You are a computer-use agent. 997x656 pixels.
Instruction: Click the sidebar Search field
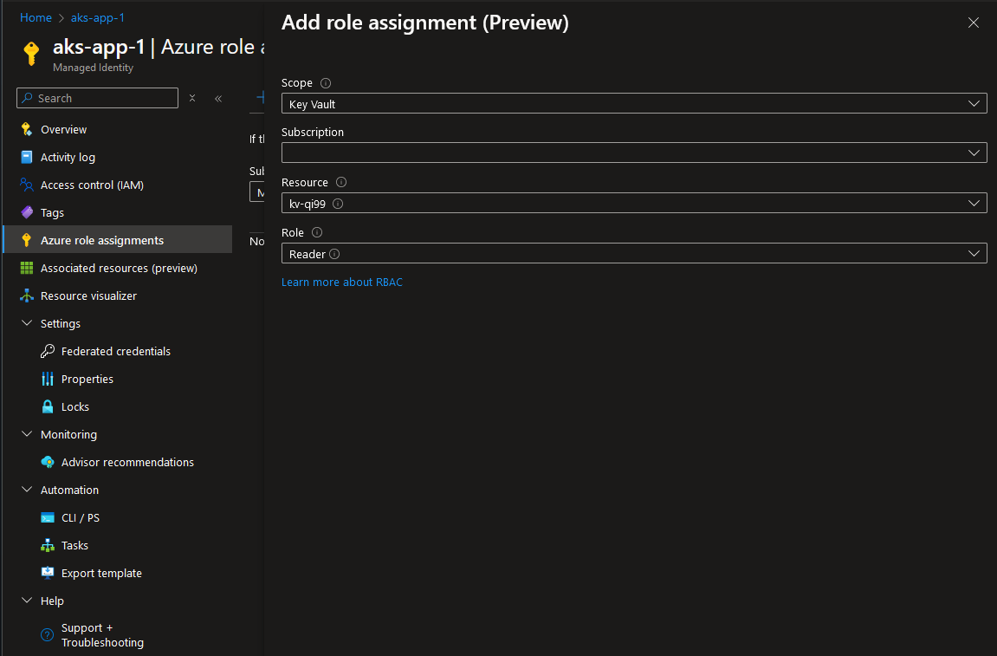click(x=95, y=98)
